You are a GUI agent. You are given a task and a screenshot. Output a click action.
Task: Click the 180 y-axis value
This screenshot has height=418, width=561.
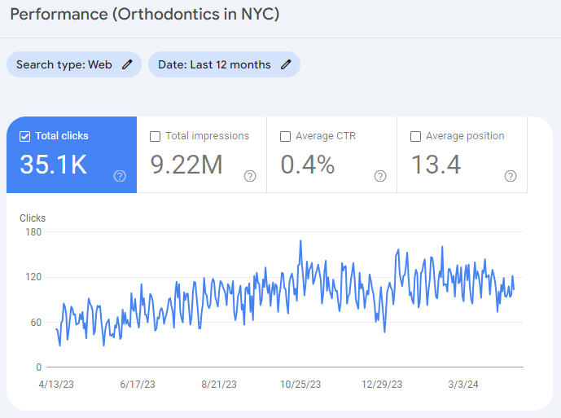(x=33, y=232)
